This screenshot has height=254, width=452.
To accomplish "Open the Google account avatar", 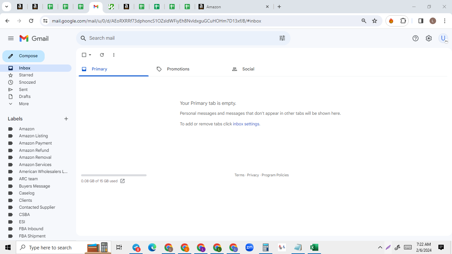I will (x=443, y=38).
